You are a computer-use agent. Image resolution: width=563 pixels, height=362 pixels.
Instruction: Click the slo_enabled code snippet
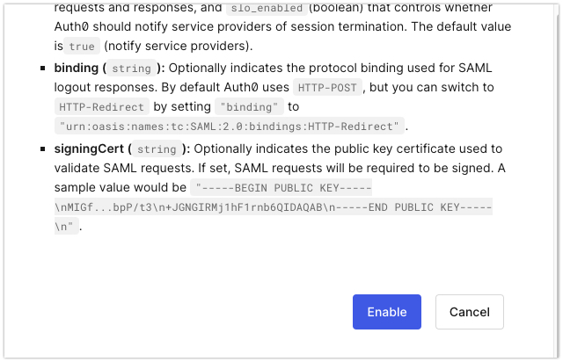267,8
